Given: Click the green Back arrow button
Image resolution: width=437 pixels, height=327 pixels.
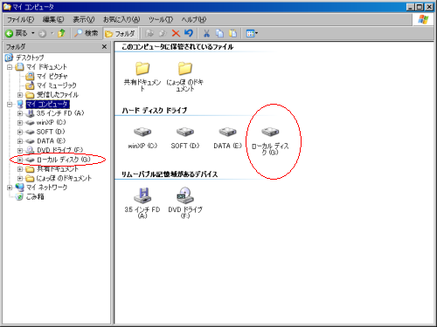Looking at the screenshot, I should [10, 33].
